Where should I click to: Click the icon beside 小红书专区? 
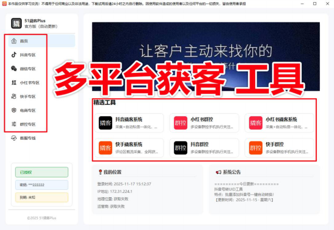pyautogui.click(x=14, y=82)
